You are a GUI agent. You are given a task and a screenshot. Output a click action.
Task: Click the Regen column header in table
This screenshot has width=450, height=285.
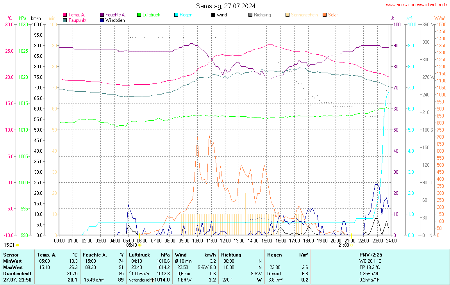coord(275,255)
